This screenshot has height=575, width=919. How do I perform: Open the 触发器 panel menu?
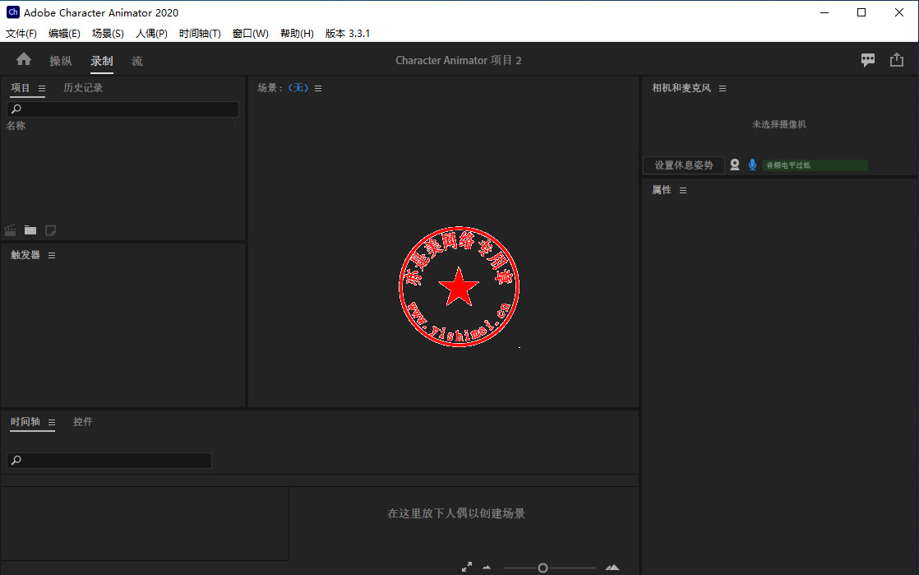pos(52,255)
